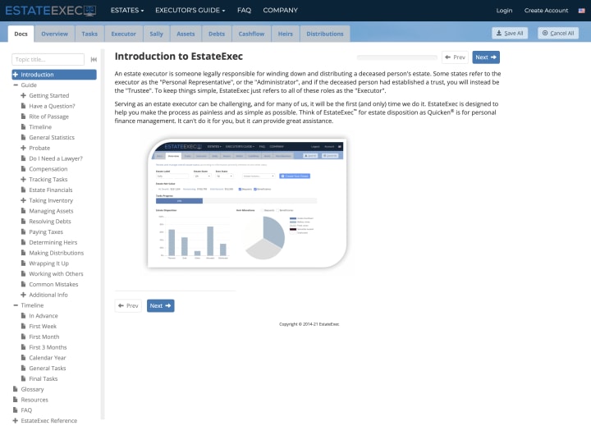Click the document icon beside Final Tasks
591x426 pixels.
click(x=23, y=378)
